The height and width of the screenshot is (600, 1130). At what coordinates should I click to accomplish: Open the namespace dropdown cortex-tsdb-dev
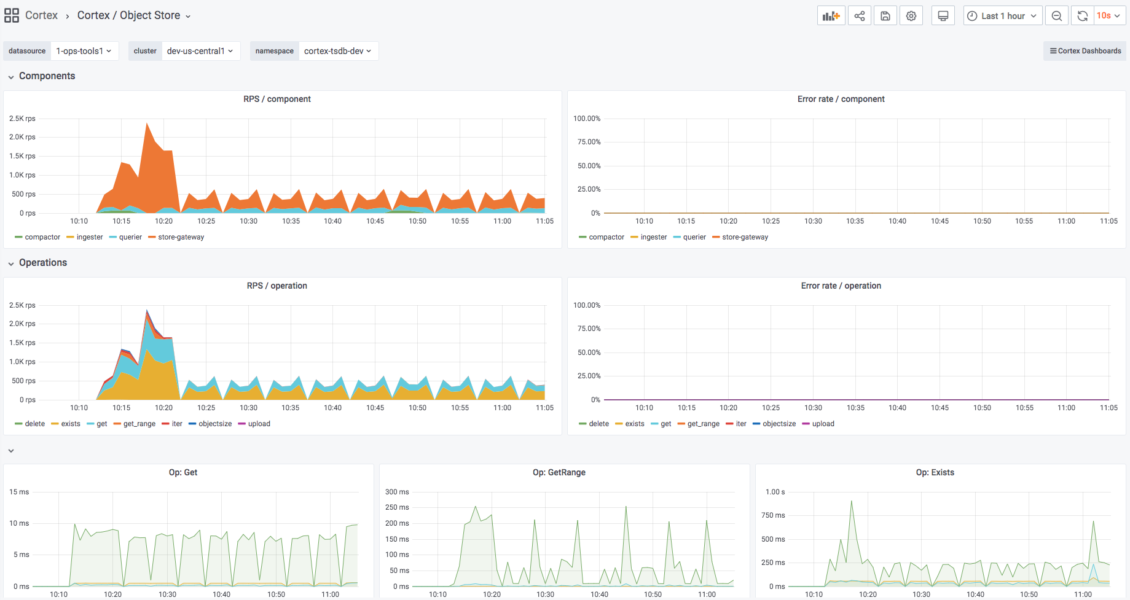[x=338, y=51]
